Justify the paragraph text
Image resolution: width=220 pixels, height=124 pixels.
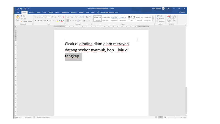point(76,21)
